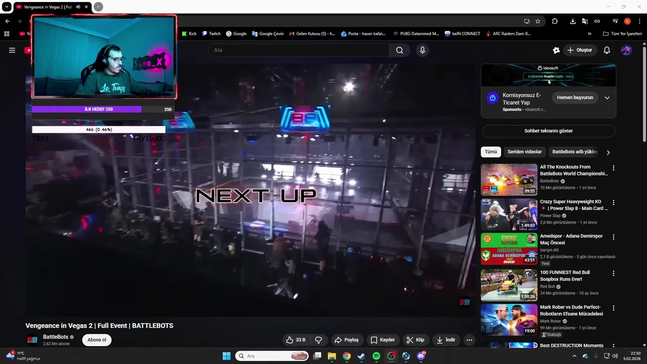Click the Windows Start button

tap(226, 356)
